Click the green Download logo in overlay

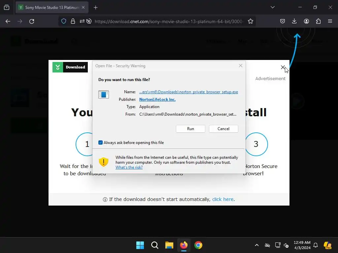point(70,67)
